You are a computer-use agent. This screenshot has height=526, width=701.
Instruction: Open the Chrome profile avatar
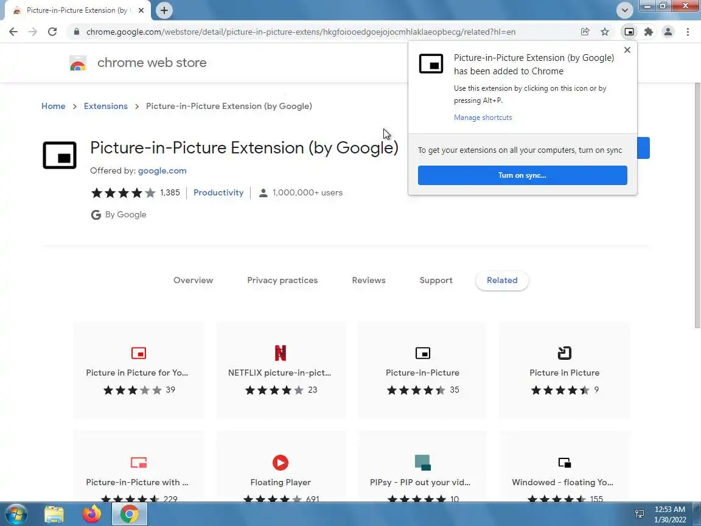pos(668,32)
